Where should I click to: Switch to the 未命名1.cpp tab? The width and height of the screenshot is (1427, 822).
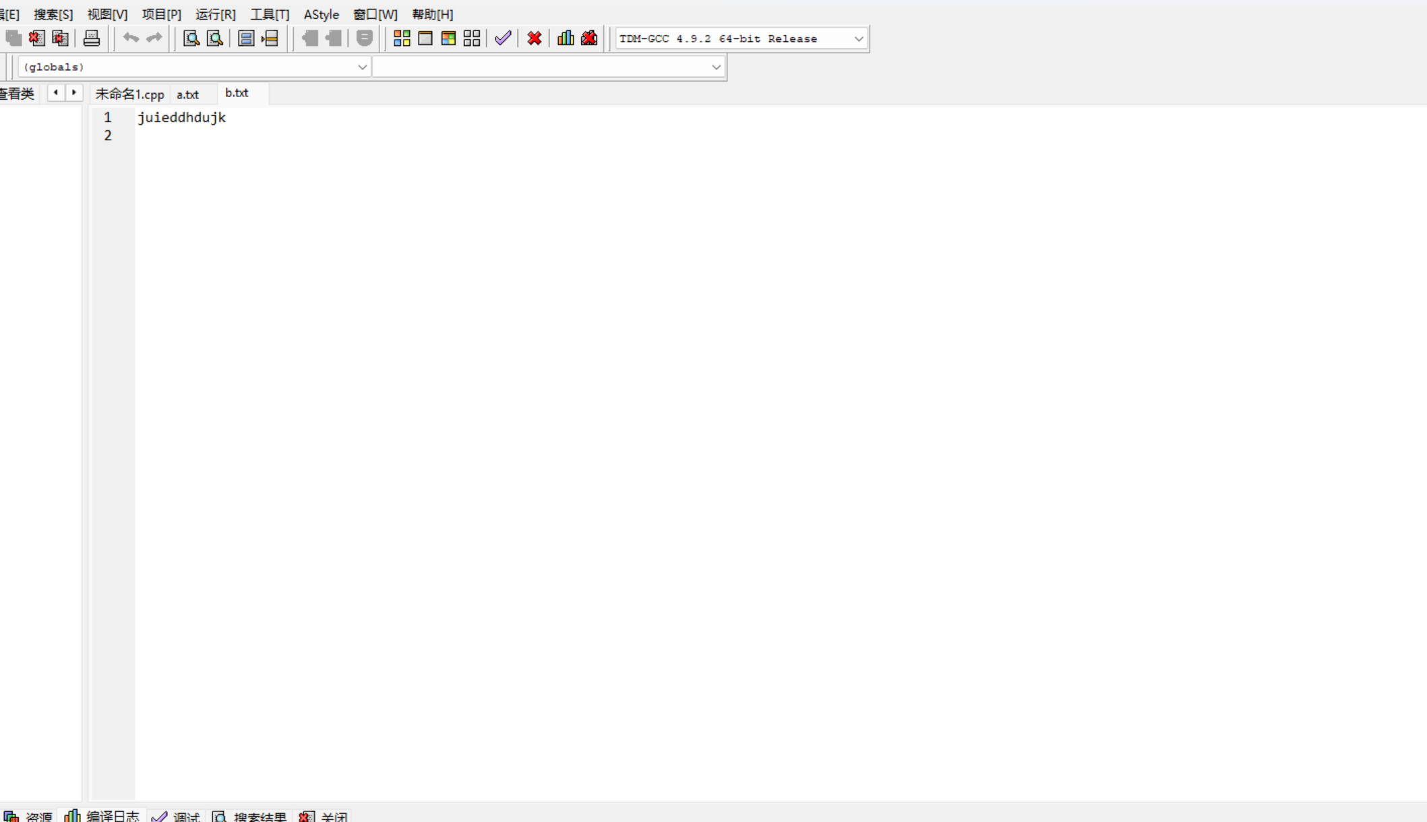pos(129,94)
